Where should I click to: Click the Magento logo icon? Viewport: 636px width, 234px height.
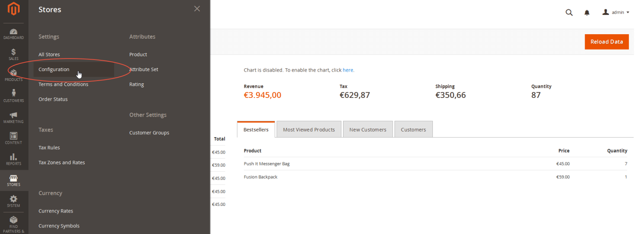[x=14, y=9]
